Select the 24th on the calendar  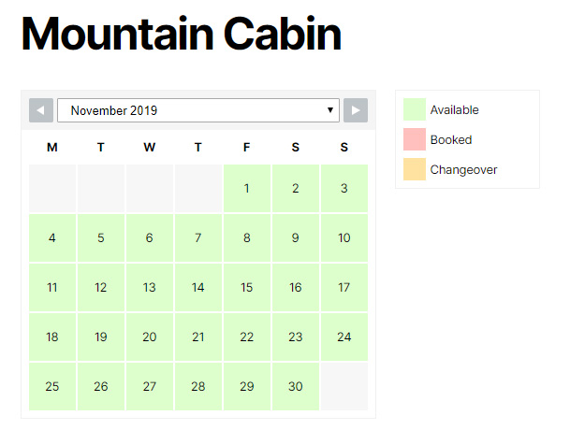[344, 337]
